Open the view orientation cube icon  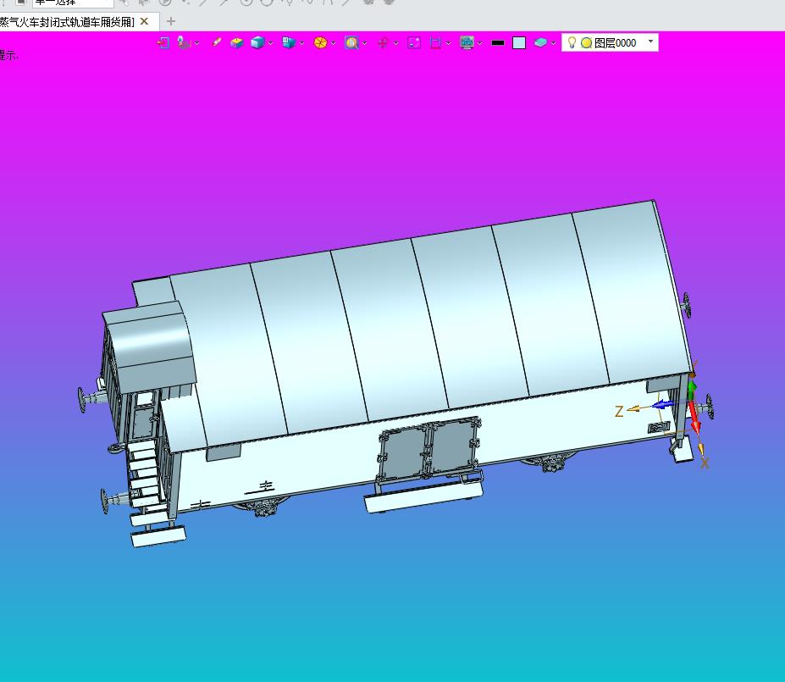click(289, 43)
